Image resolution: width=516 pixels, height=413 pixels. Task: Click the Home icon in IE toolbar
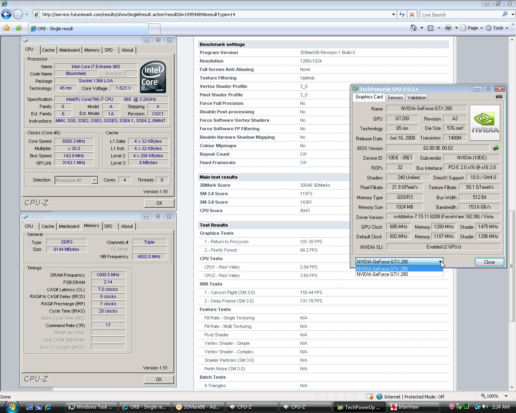point(413,28)
